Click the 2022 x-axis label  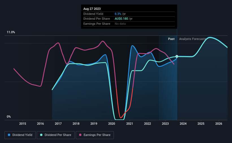pos(148,124)
